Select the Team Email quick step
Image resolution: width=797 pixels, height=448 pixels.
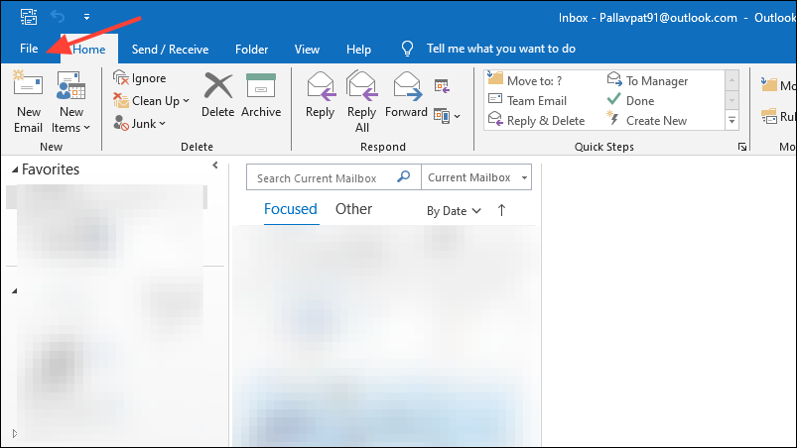click(527, 100)
